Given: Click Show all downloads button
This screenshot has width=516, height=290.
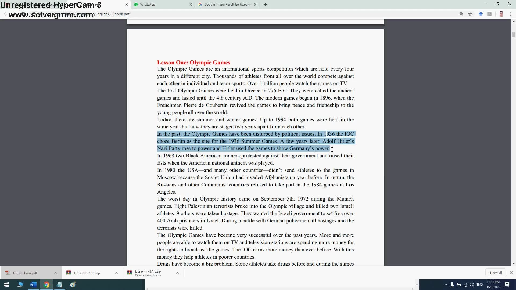Looking at the screenshot, I should click(x=496, y=273).
